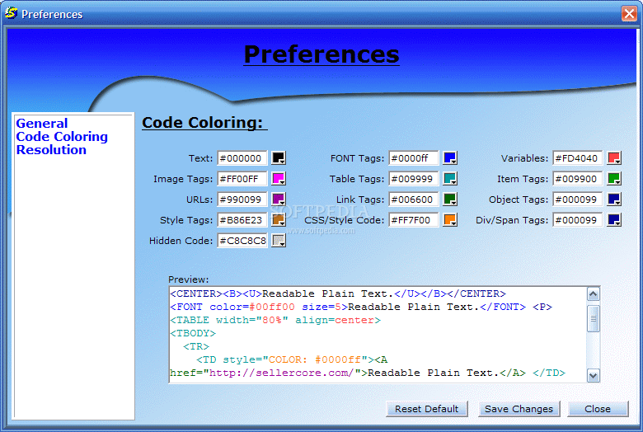
Task: Click the preview scrollbar down arrow
Action: pyautogui.click(x=593, y=375)
